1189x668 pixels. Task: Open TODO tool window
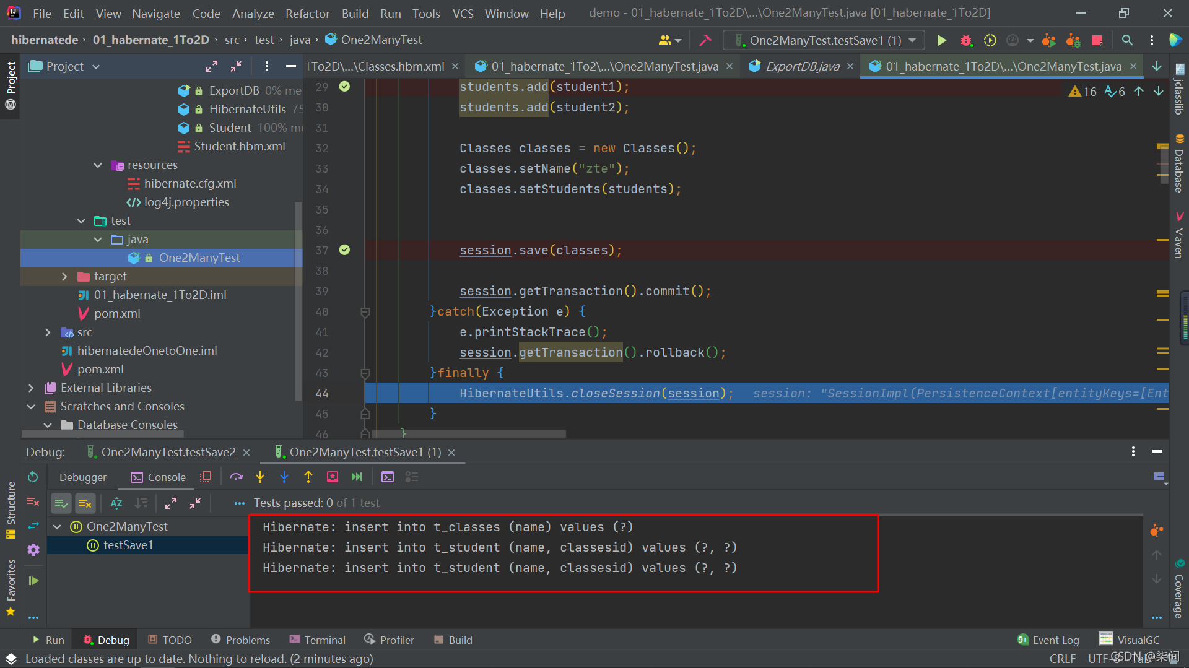coord(170,640)
